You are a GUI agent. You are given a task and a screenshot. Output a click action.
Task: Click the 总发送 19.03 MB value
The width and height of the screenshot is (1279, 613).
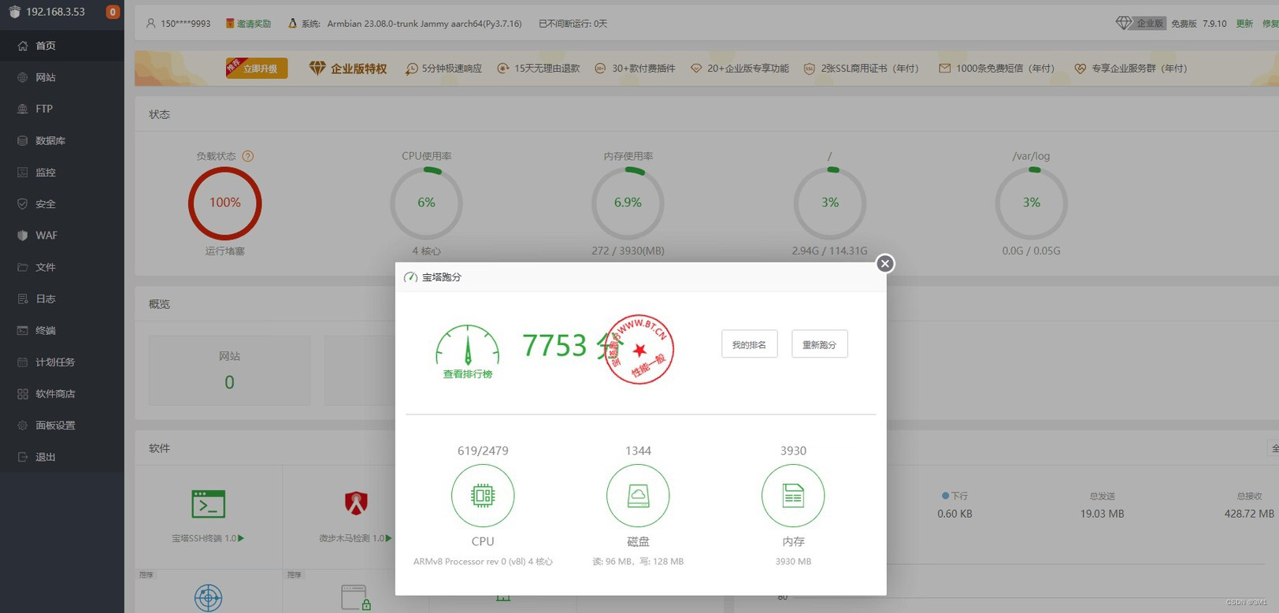[1102, 514]
